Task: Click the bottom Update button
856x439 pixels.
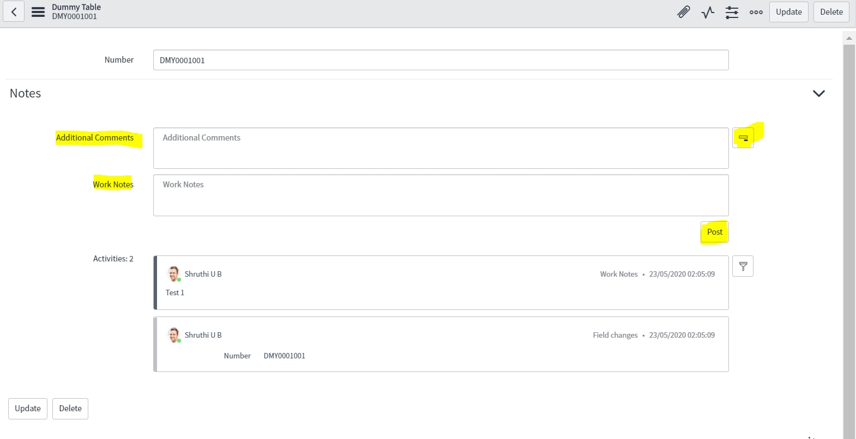Action: (x=28, y=408)
